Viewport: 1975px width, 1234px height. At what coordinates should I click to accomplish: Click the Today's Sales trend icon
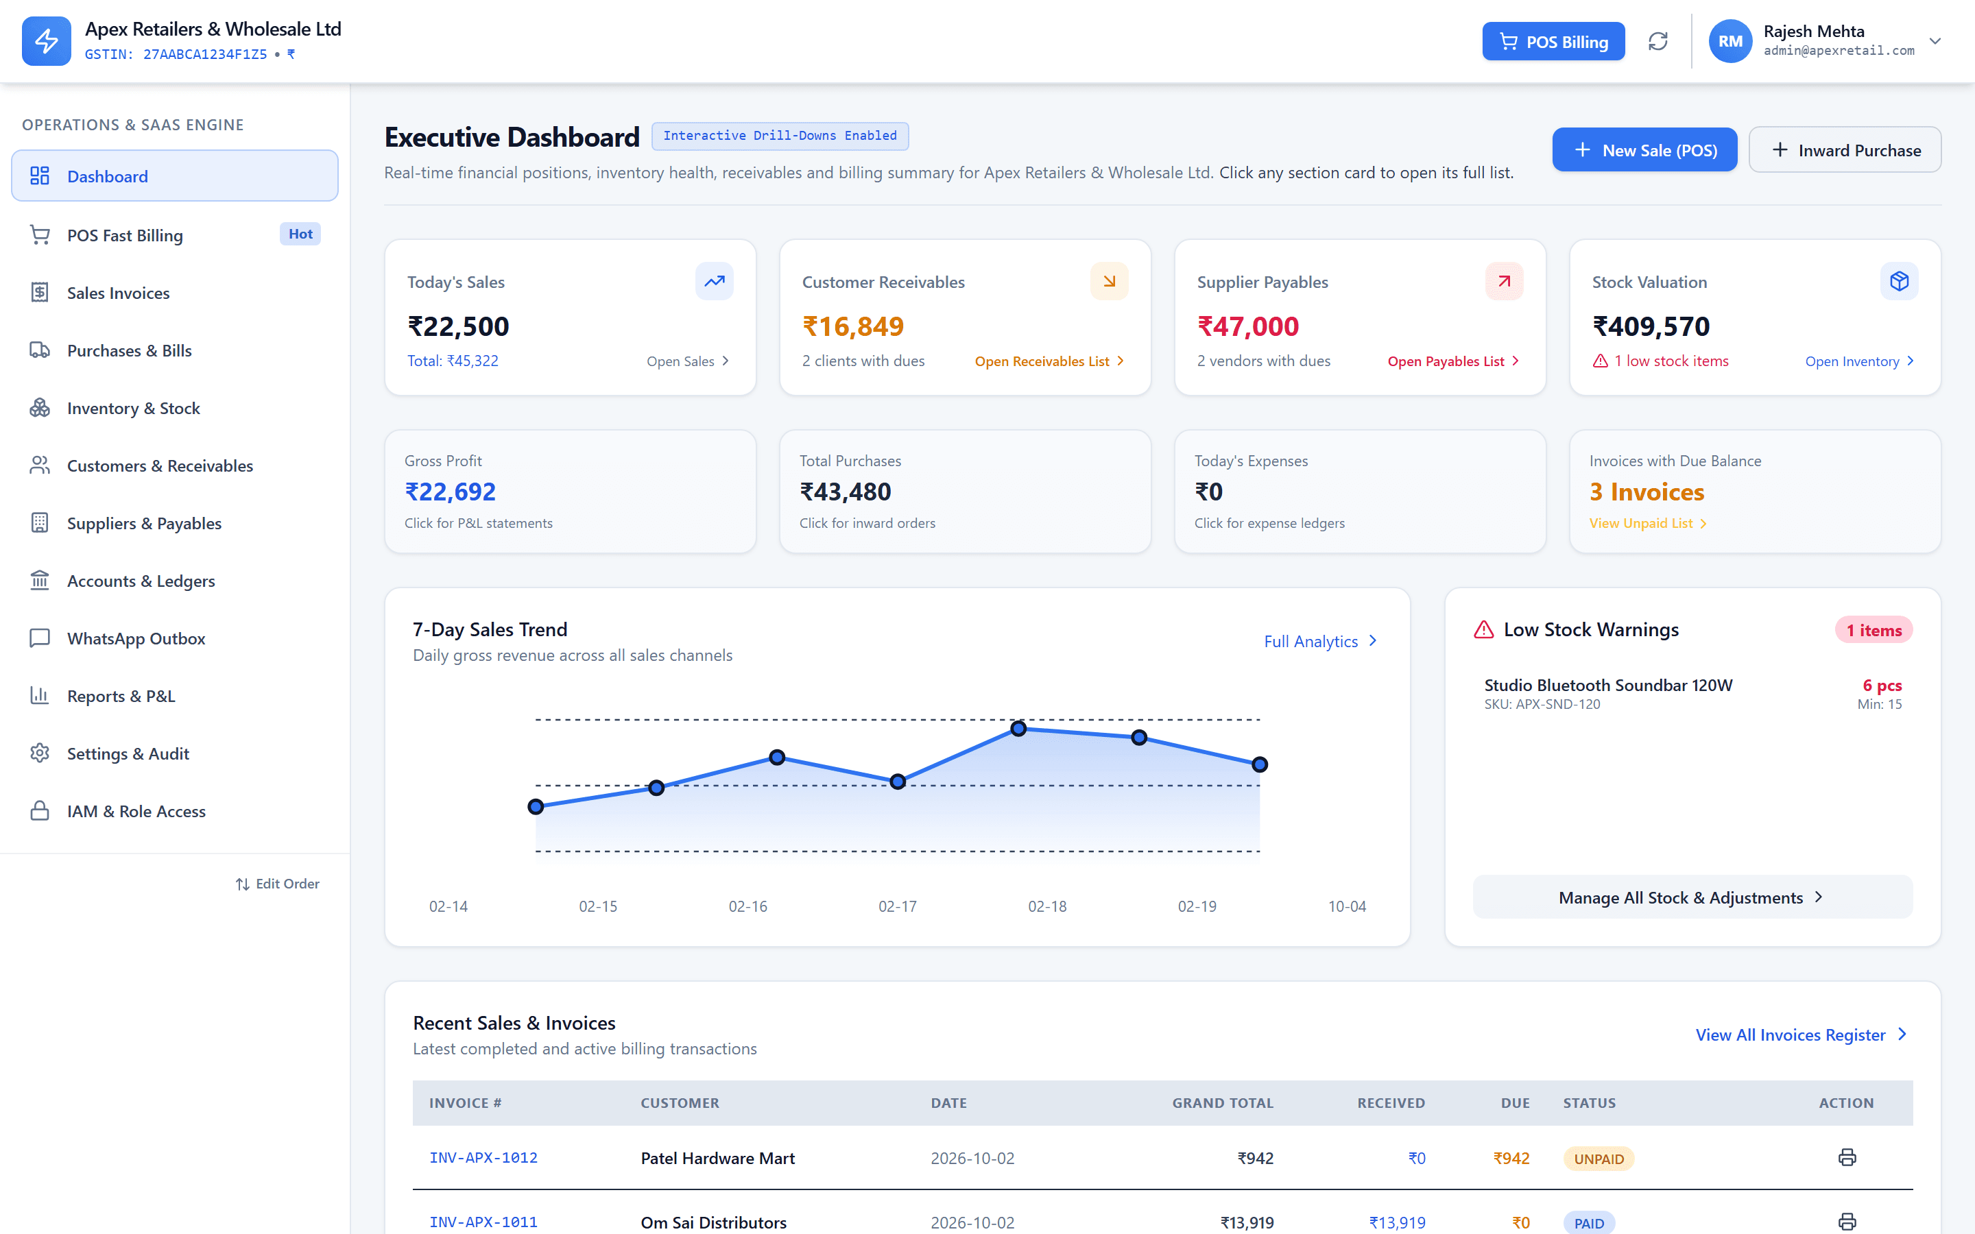coord(714,282)
